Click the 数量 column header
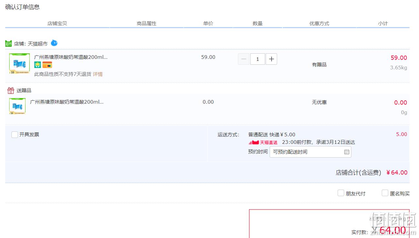The width and height of the screenshot is (419, 238). [258, 24]
